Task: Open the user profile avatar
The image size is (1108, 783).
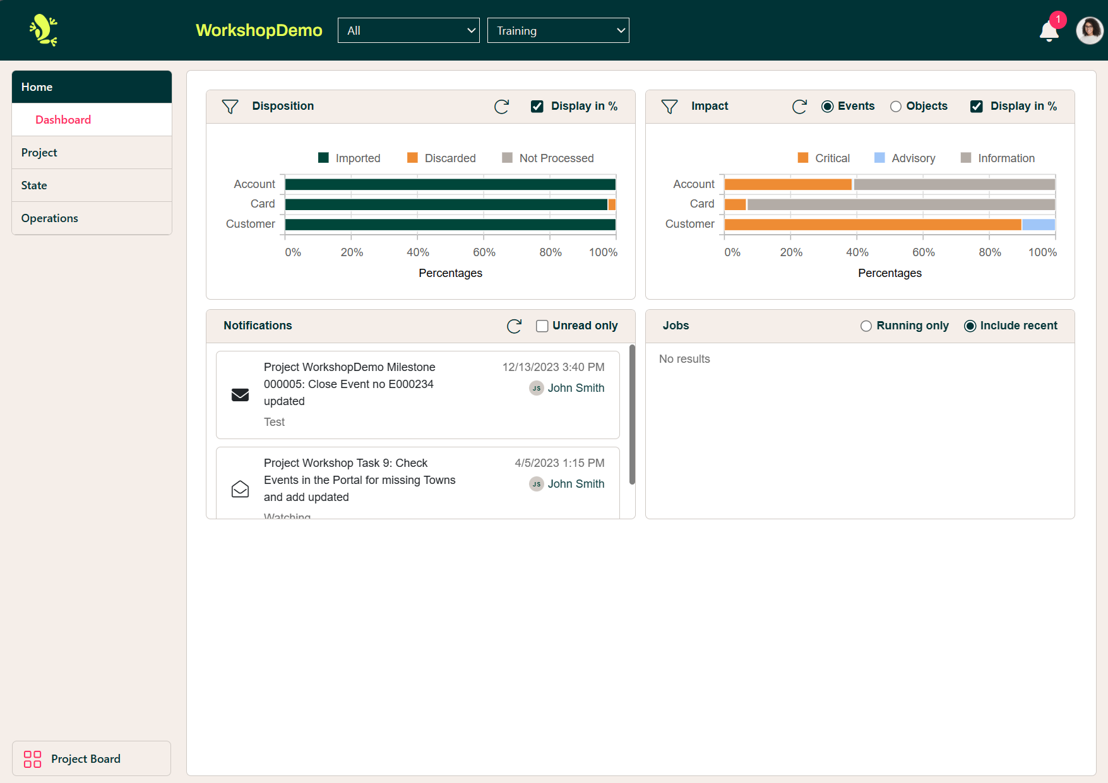Action: (1090, 30)
